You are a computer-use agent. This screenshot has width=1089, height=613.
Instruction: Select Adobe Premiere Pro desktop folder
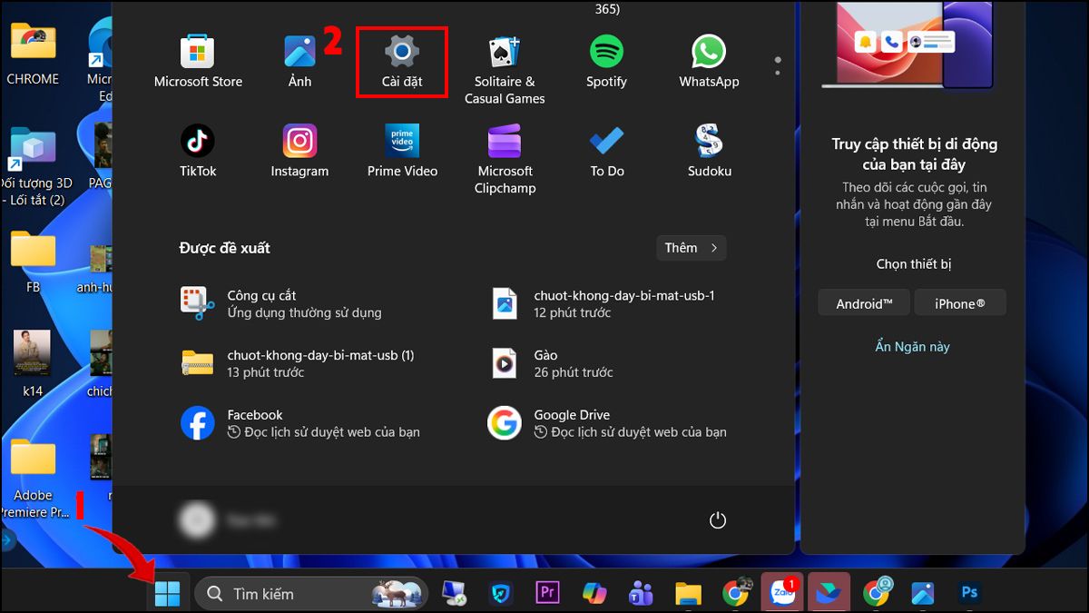33,478
